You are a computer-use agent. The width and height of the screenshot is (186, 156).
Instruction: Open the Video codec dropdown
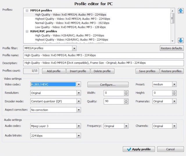click(x=79, y=84)
